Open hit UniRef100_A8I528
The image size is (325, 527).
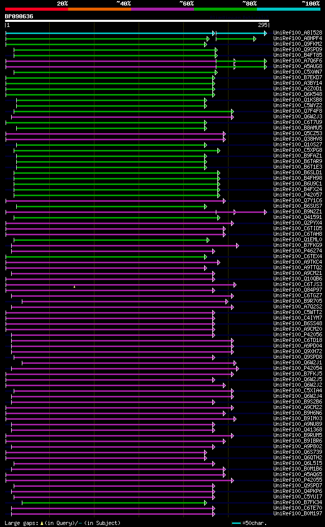point(298,33)
